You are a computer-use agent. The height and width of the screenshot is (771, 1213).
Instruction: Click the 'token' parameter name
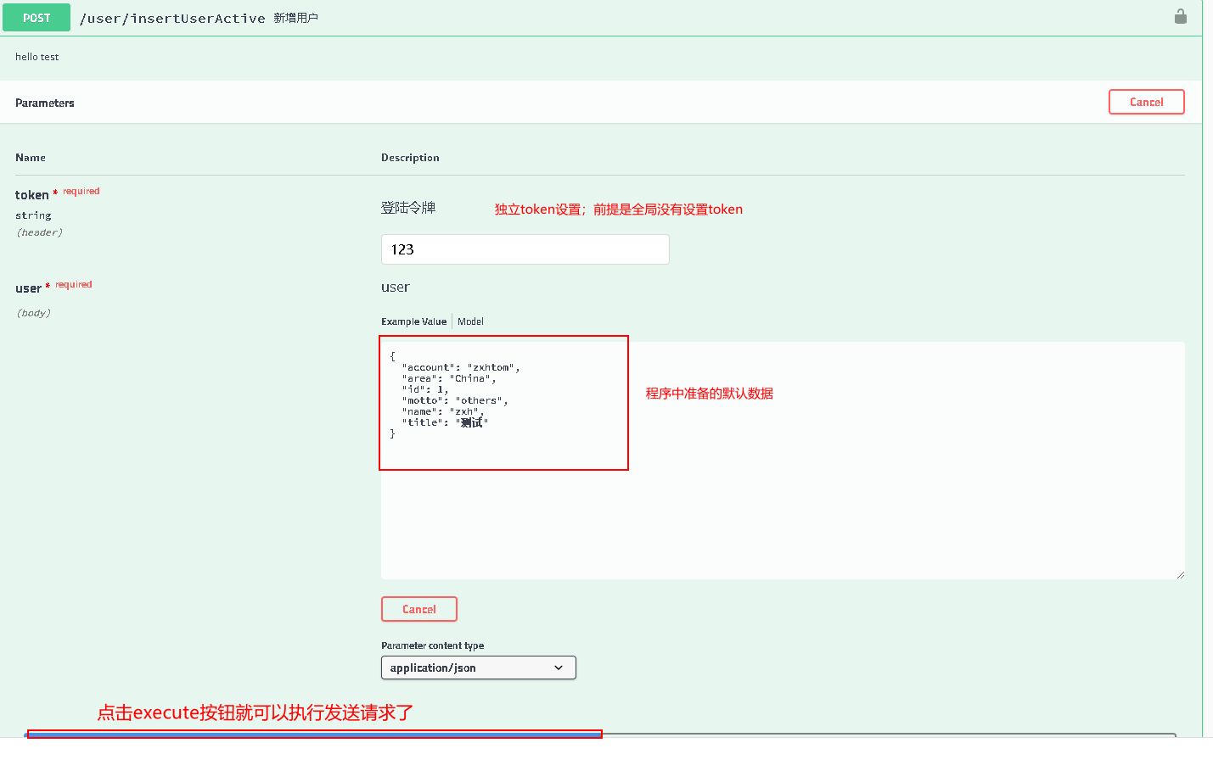[x=32, y=195]
